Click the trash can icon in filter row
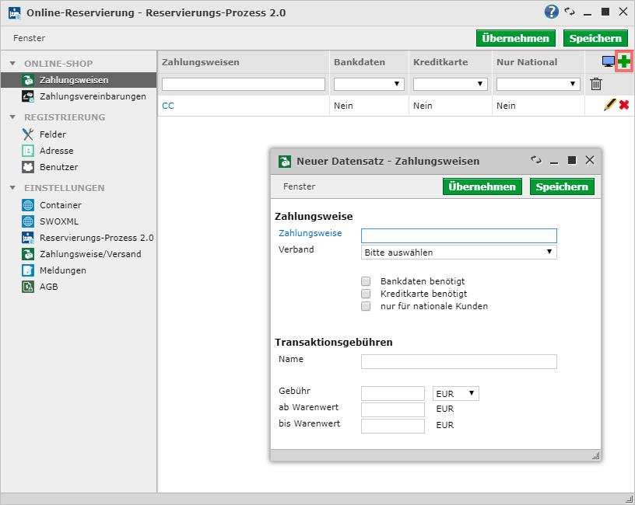 click(596, 84)
